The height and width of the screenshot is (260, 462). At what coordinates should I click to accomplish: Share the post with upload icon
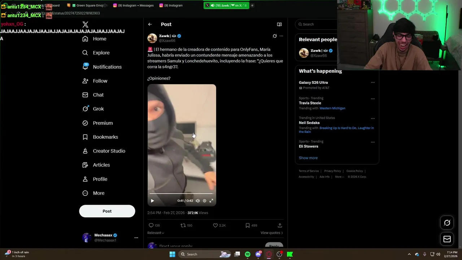point(280,225)
